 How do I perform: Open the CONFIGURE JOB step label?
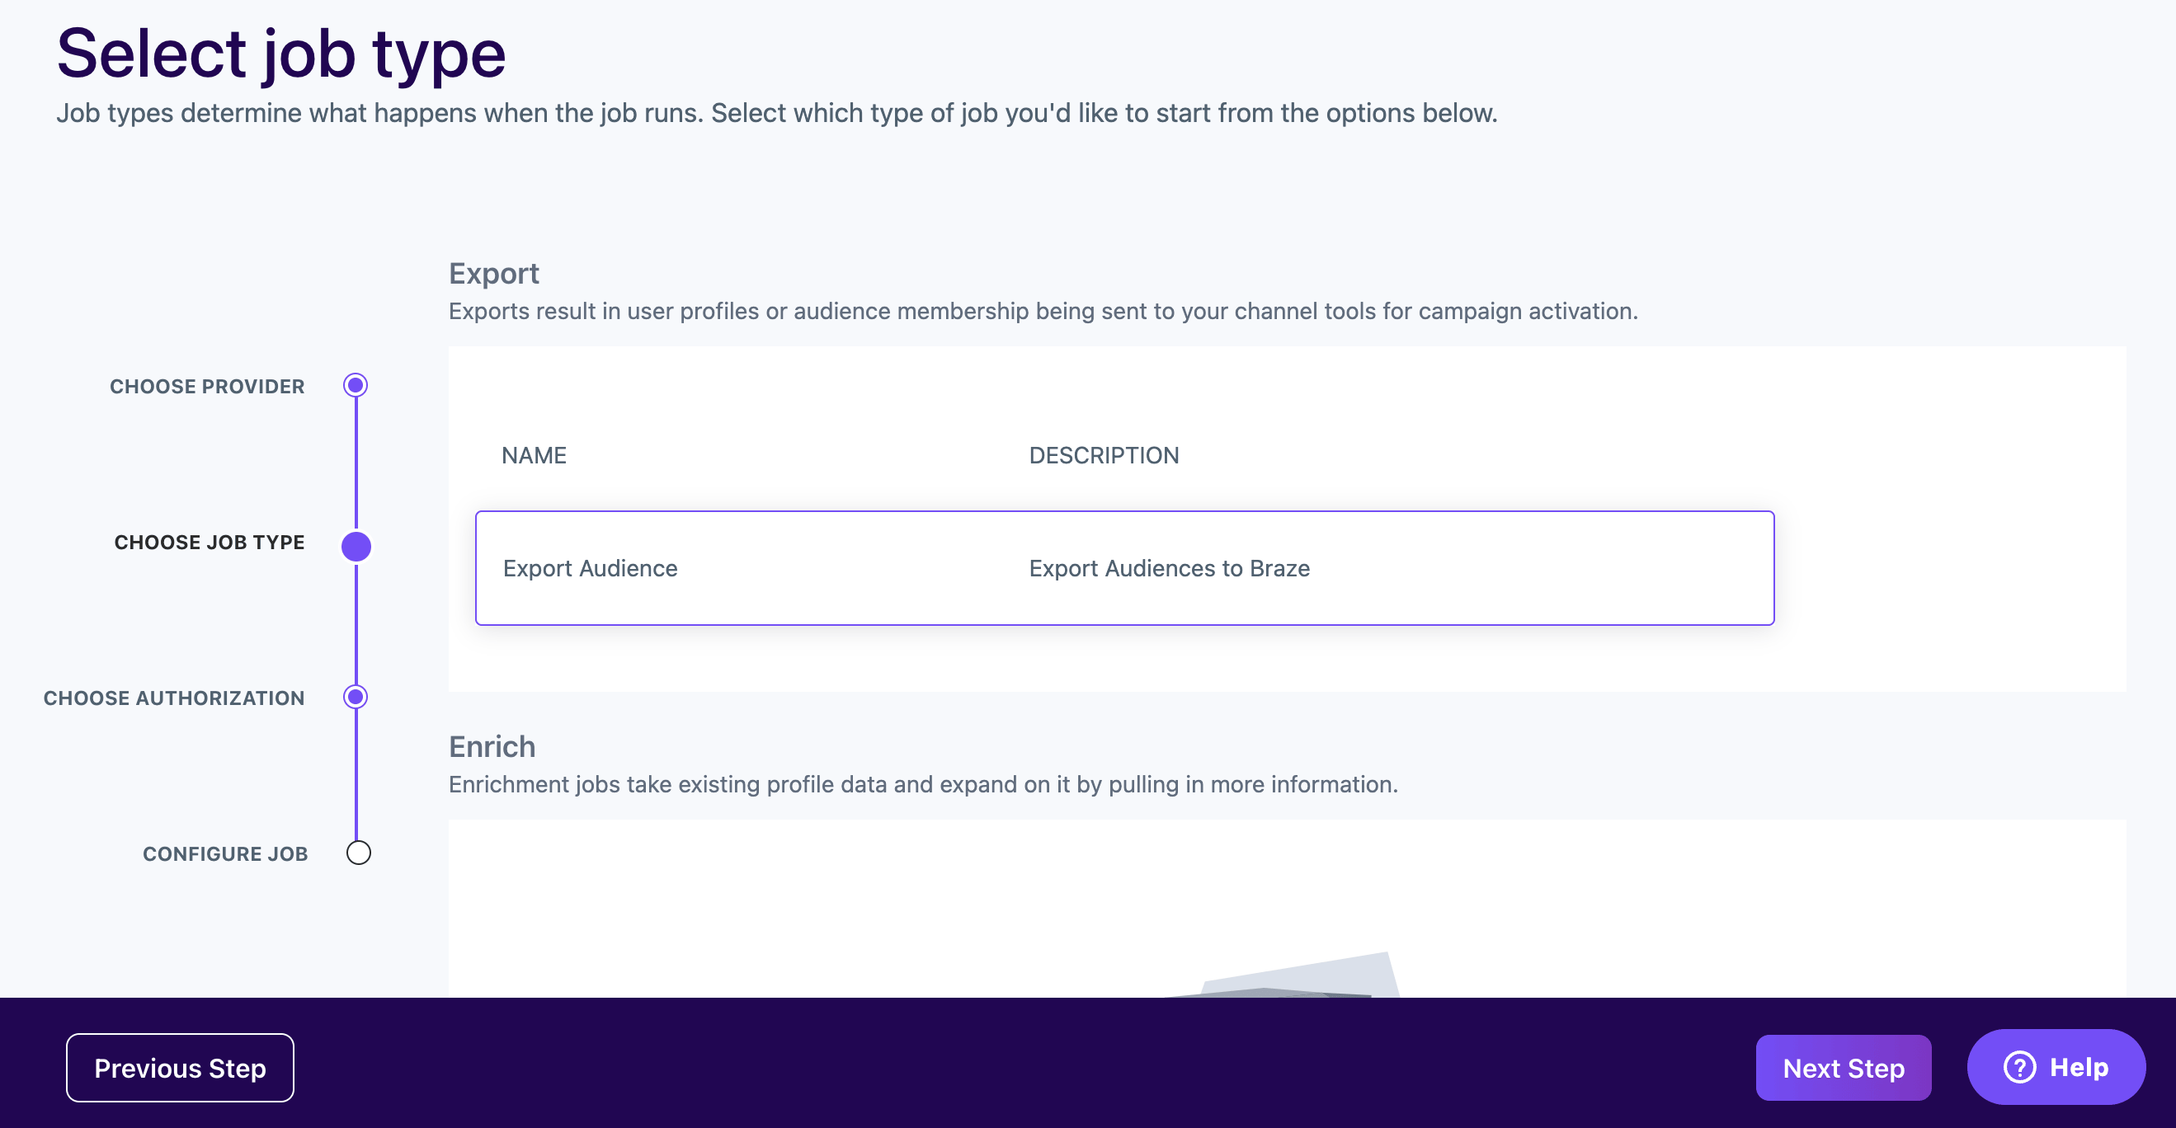point(224,853)
